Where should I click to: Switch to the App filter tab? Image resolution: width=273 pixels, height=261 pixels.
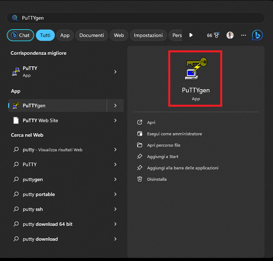[65, 35]
